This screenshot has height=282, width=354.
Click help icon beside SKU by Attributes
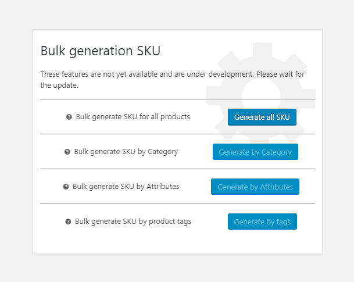pos(66,187)
